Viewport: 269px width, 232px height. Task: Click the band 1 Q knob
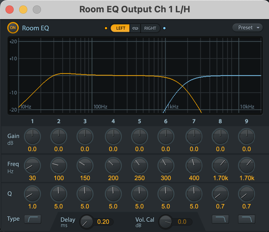tap(32, 194)
